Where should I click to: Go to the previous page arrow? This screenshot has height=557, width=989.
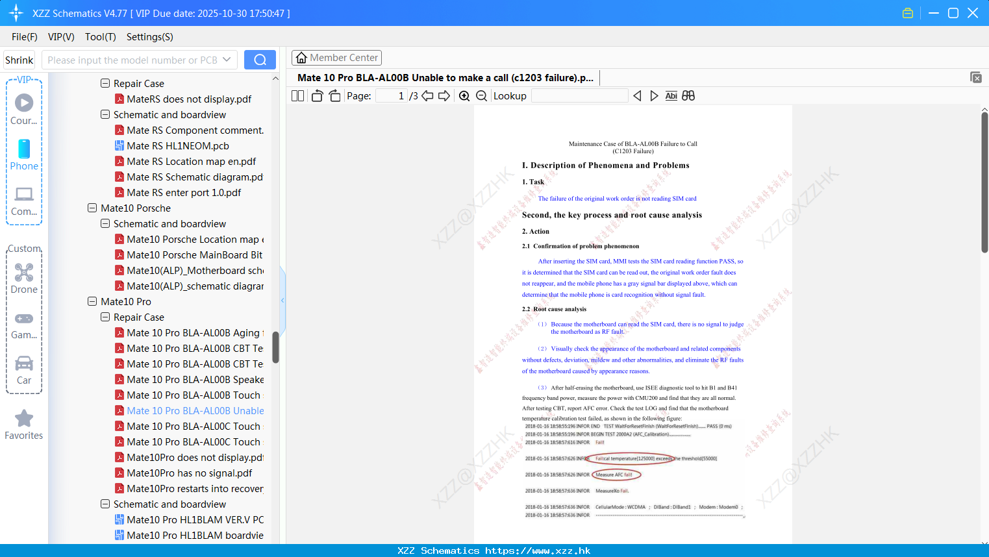[427, 95]
